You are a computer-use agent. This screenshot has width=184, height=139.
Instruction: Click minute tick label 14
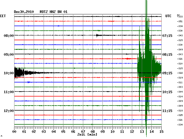point(152,132)
